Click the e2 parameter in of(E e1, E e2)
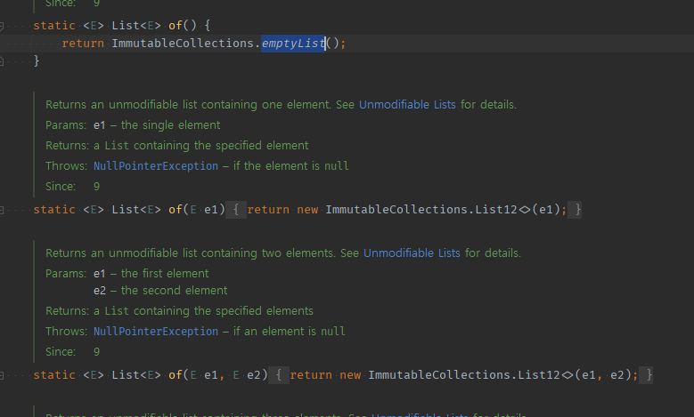Viewport: 694px width, 417px height. [x=254, y=375]
